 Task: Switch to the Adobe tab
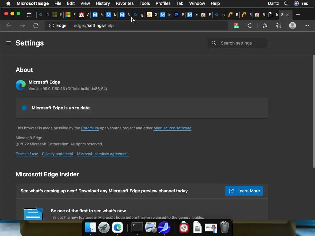84,15
